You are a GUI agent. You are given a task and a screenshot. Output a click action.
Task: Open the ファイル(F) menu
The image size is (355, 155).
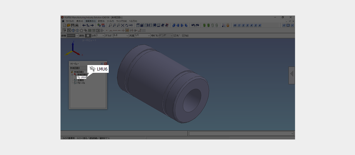tap(69, 21)
